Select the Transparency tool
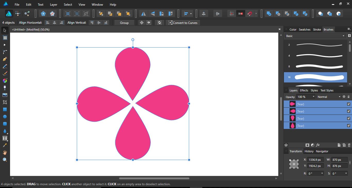This screenshot has width=352, height=188. pyautogui.click(x=5, y=88)
